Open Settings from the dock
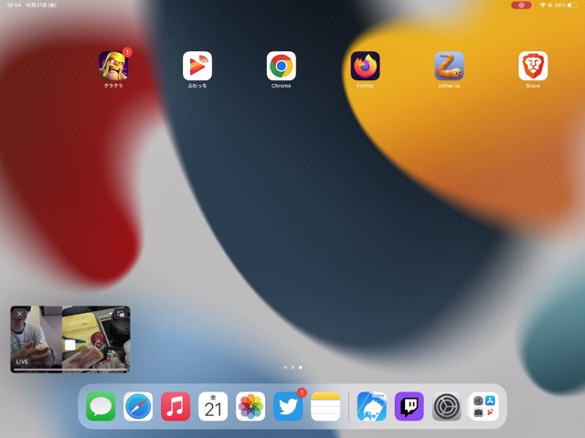Screen dimensions: 585x438 click(447, 406)
